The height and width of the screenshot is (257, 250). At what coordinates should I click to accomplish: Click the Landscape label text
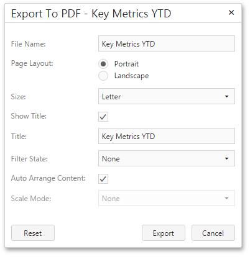point(131,76)
